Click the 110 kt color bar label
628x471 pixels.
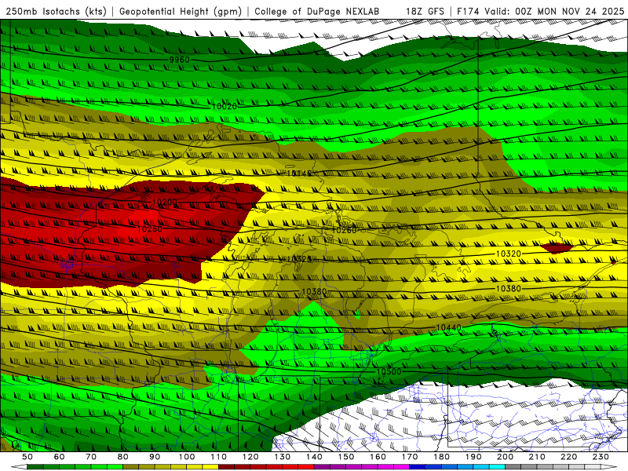pyautogui.click(x=219, y=457)
